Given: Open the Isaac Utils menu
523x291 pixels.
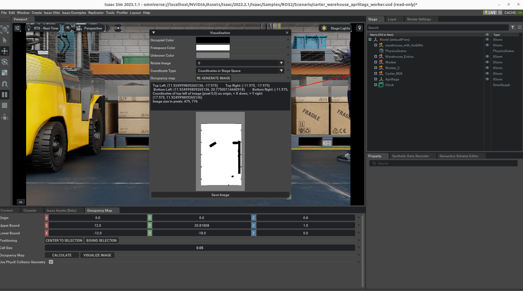Looking at the screenshot, I should pos(52,13).
